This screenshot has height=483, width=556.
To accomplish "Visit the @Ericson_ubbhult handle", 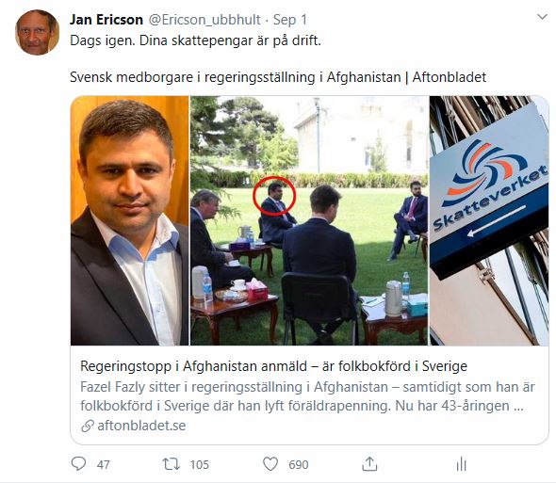I will tap(204, 20).
